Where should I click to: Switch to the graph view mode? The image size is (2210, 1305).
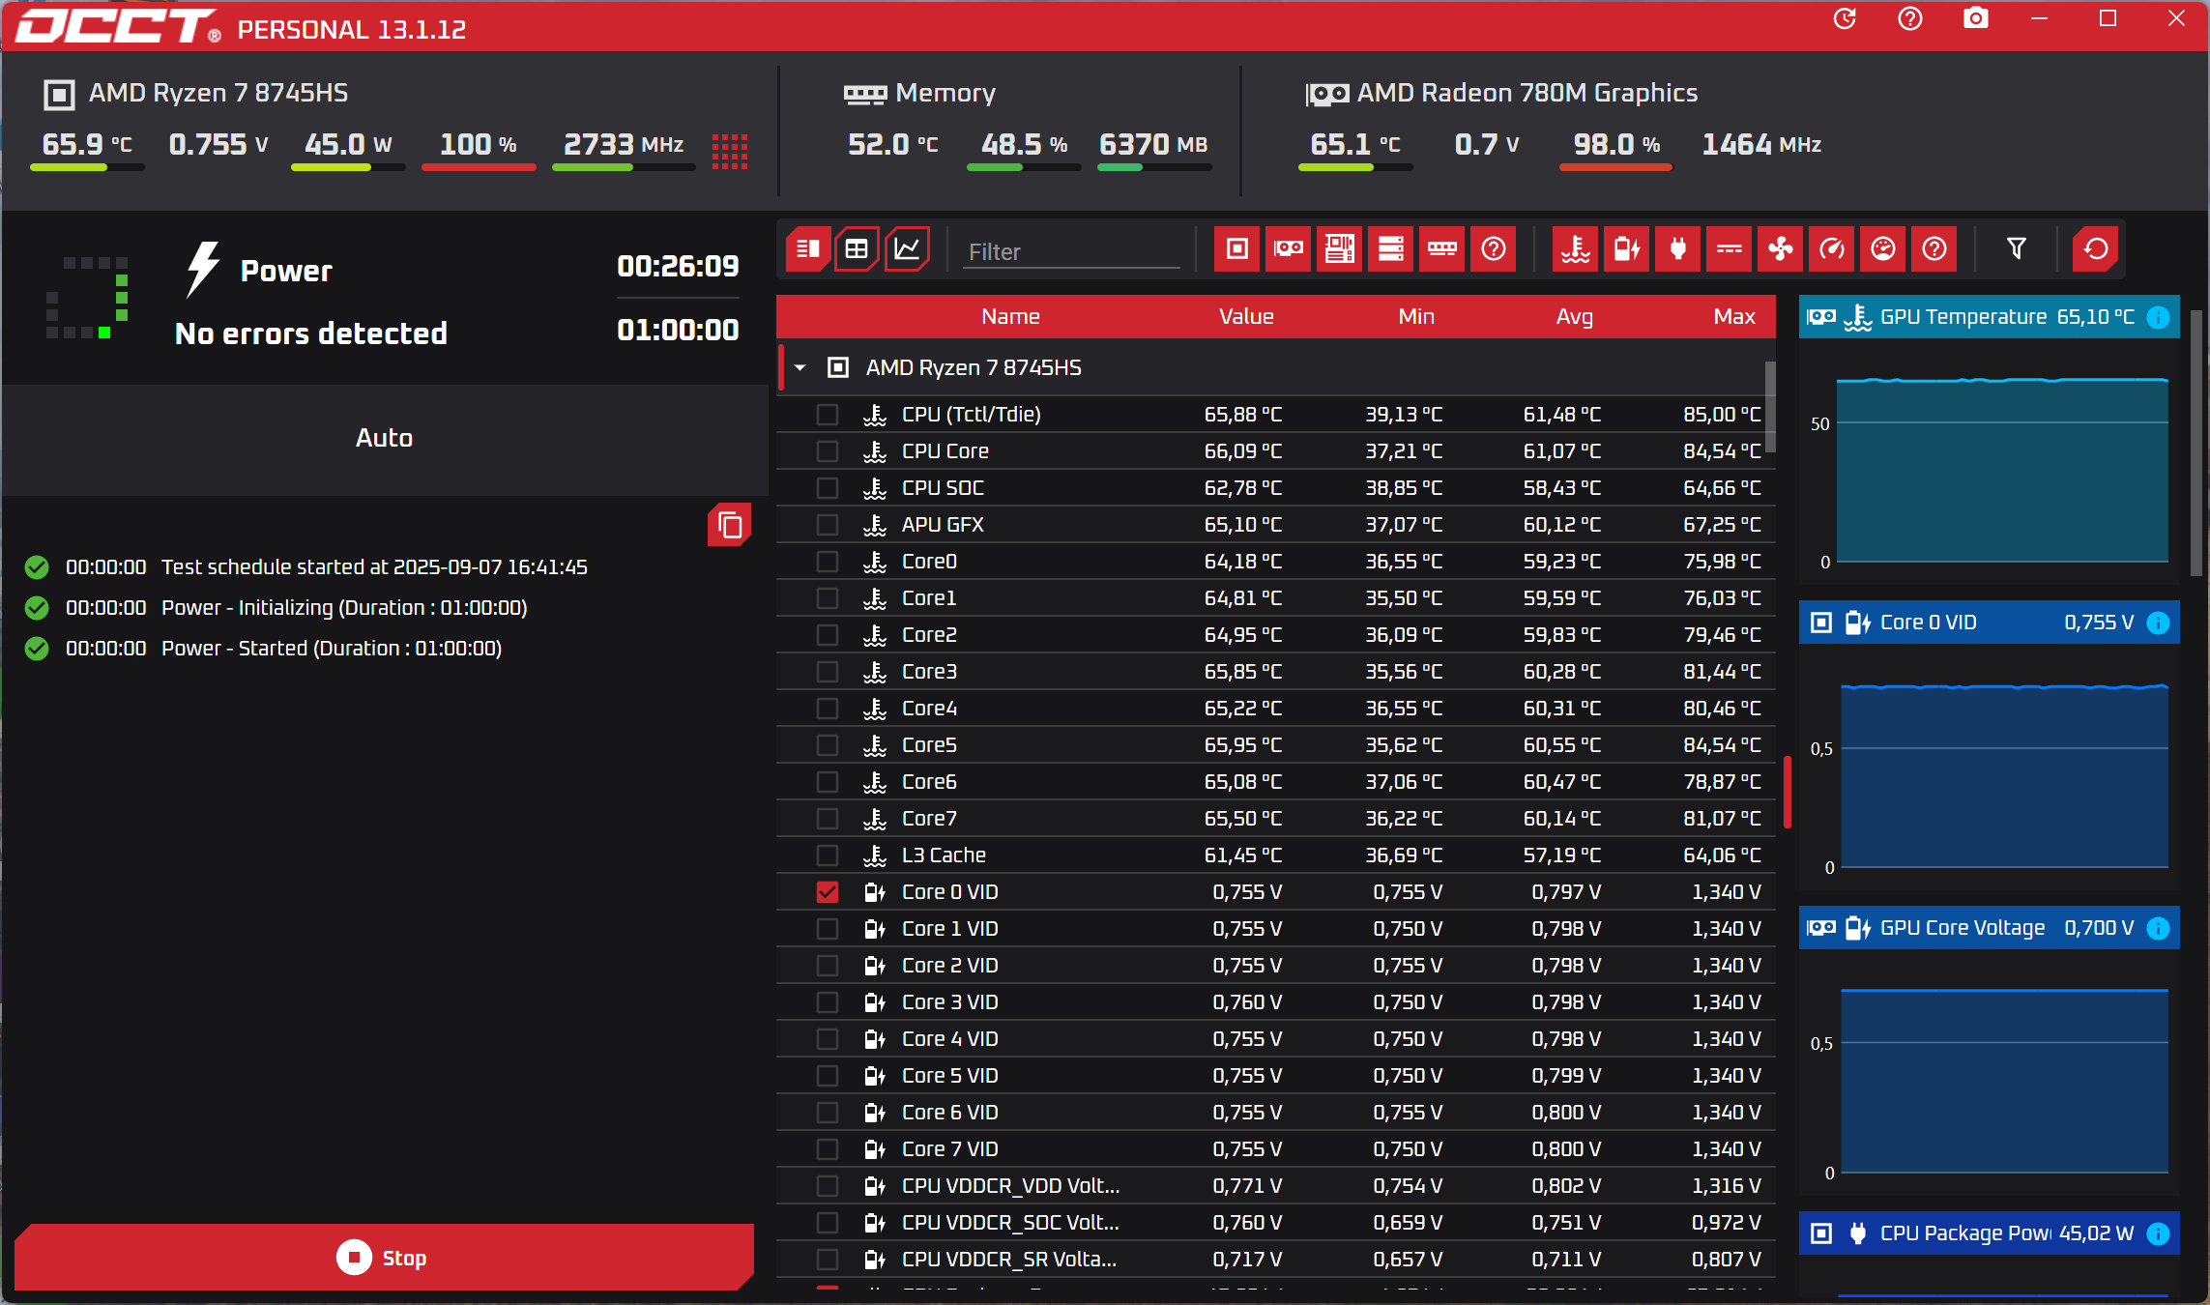pyautogui.click(x=907, y=249)
